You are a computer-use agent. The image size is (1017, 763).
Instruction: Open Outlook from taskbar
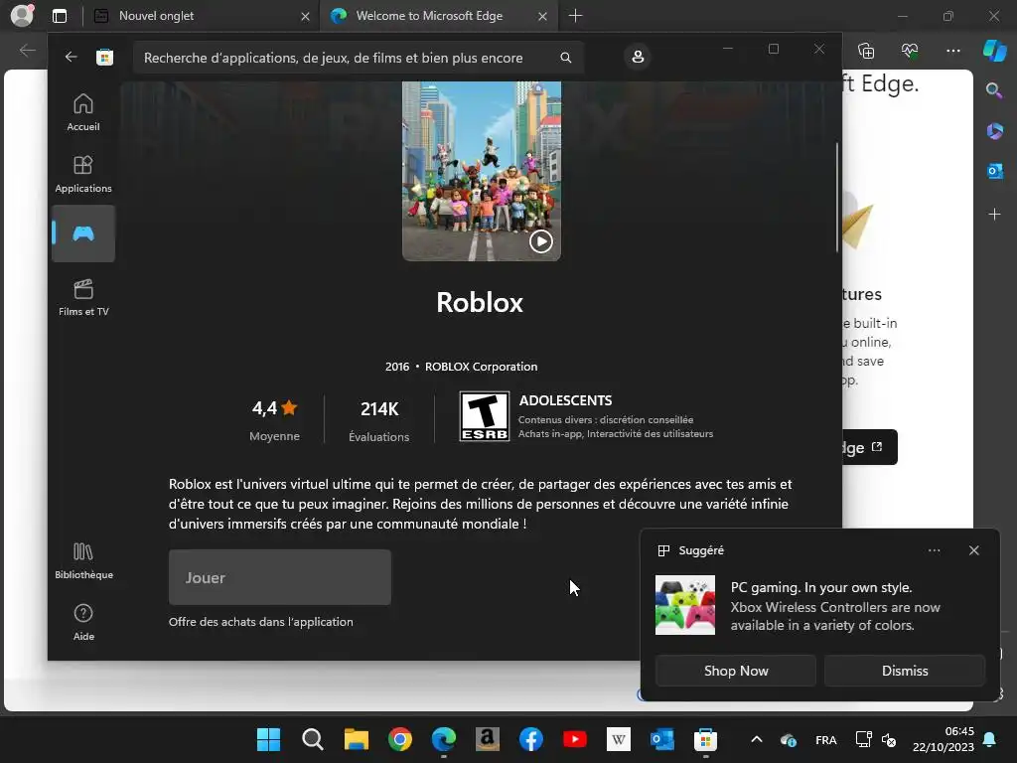(662, 739)
